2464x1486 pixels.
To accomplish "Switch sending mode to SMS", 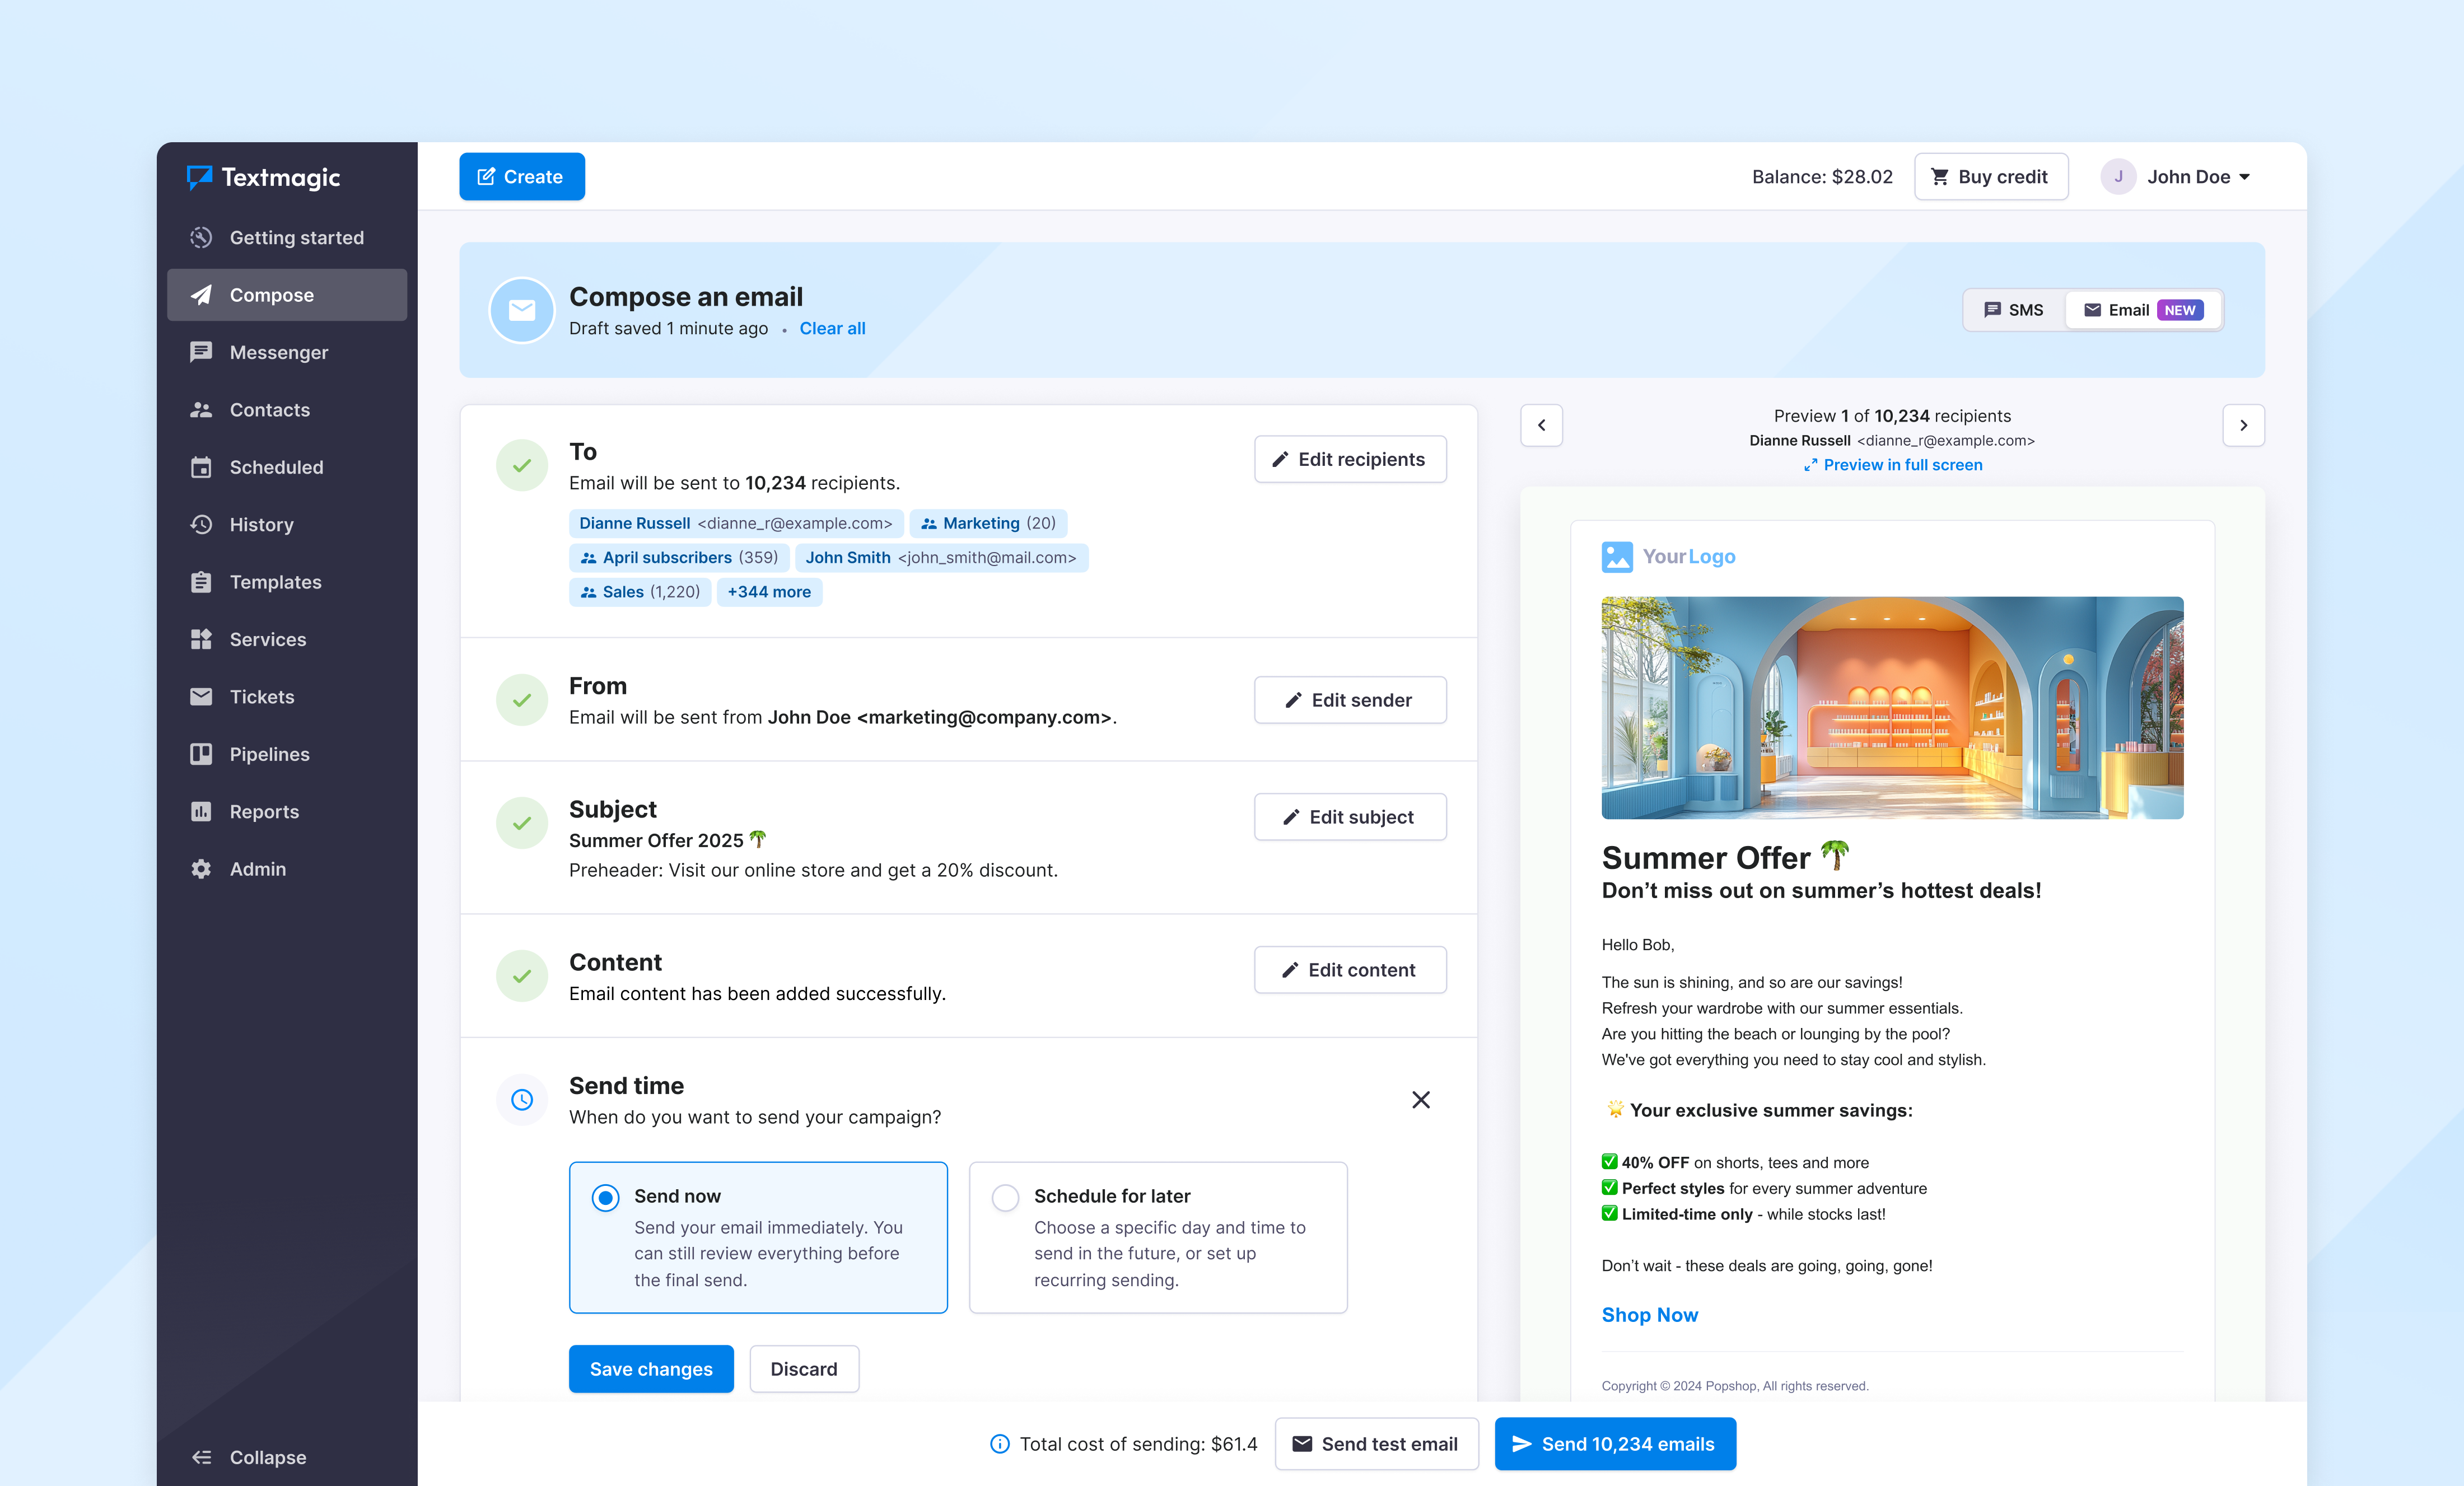I will pyautogui.click(x=2014, y=310).
